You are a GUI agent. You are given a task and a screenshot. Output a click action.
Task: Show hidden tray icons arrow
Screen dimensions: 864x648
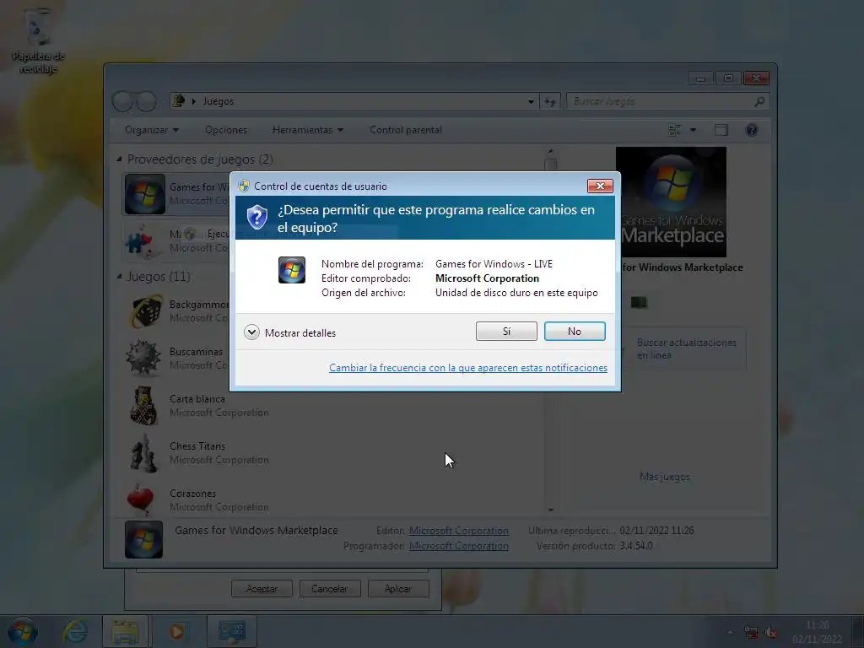click(730, 633)
